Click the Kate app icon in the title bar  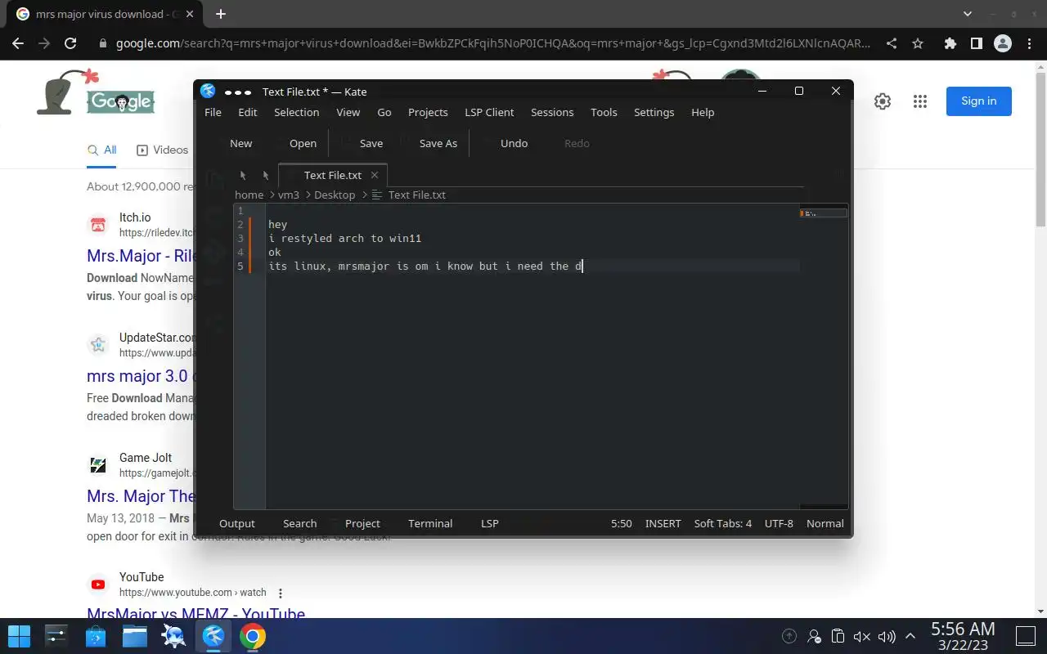tap(208, 92)
